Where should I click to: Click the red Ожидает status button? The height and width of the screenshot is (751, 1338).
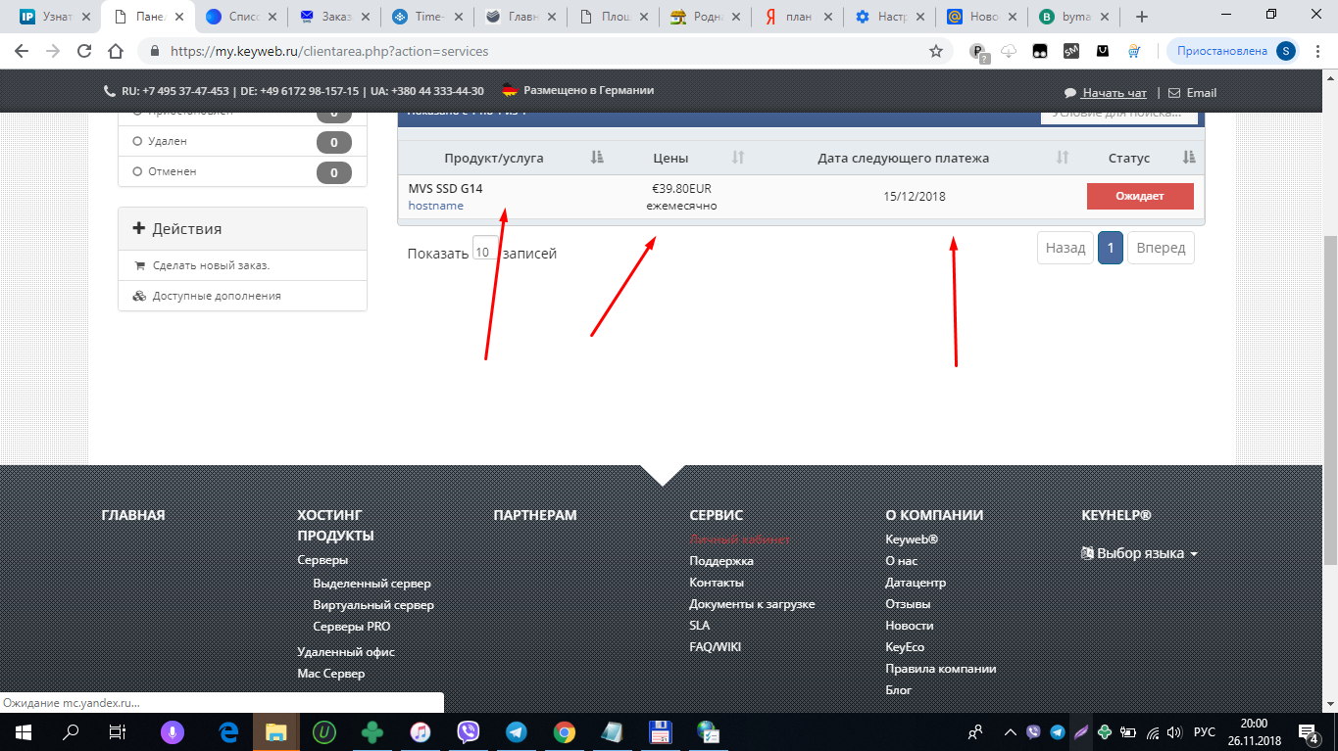(x=1139, y=196)
